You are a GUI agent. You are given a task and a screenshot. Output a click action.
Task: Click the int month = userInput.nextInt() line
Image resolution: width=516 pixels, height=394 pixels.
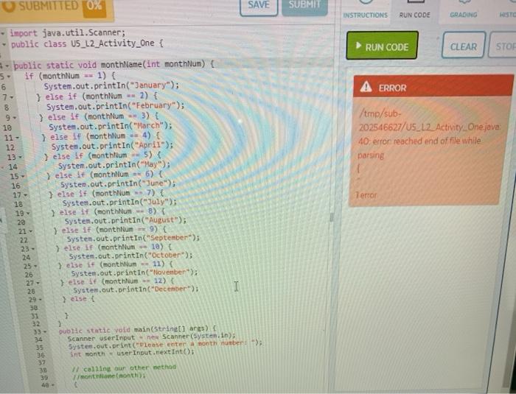click(132, 354)
